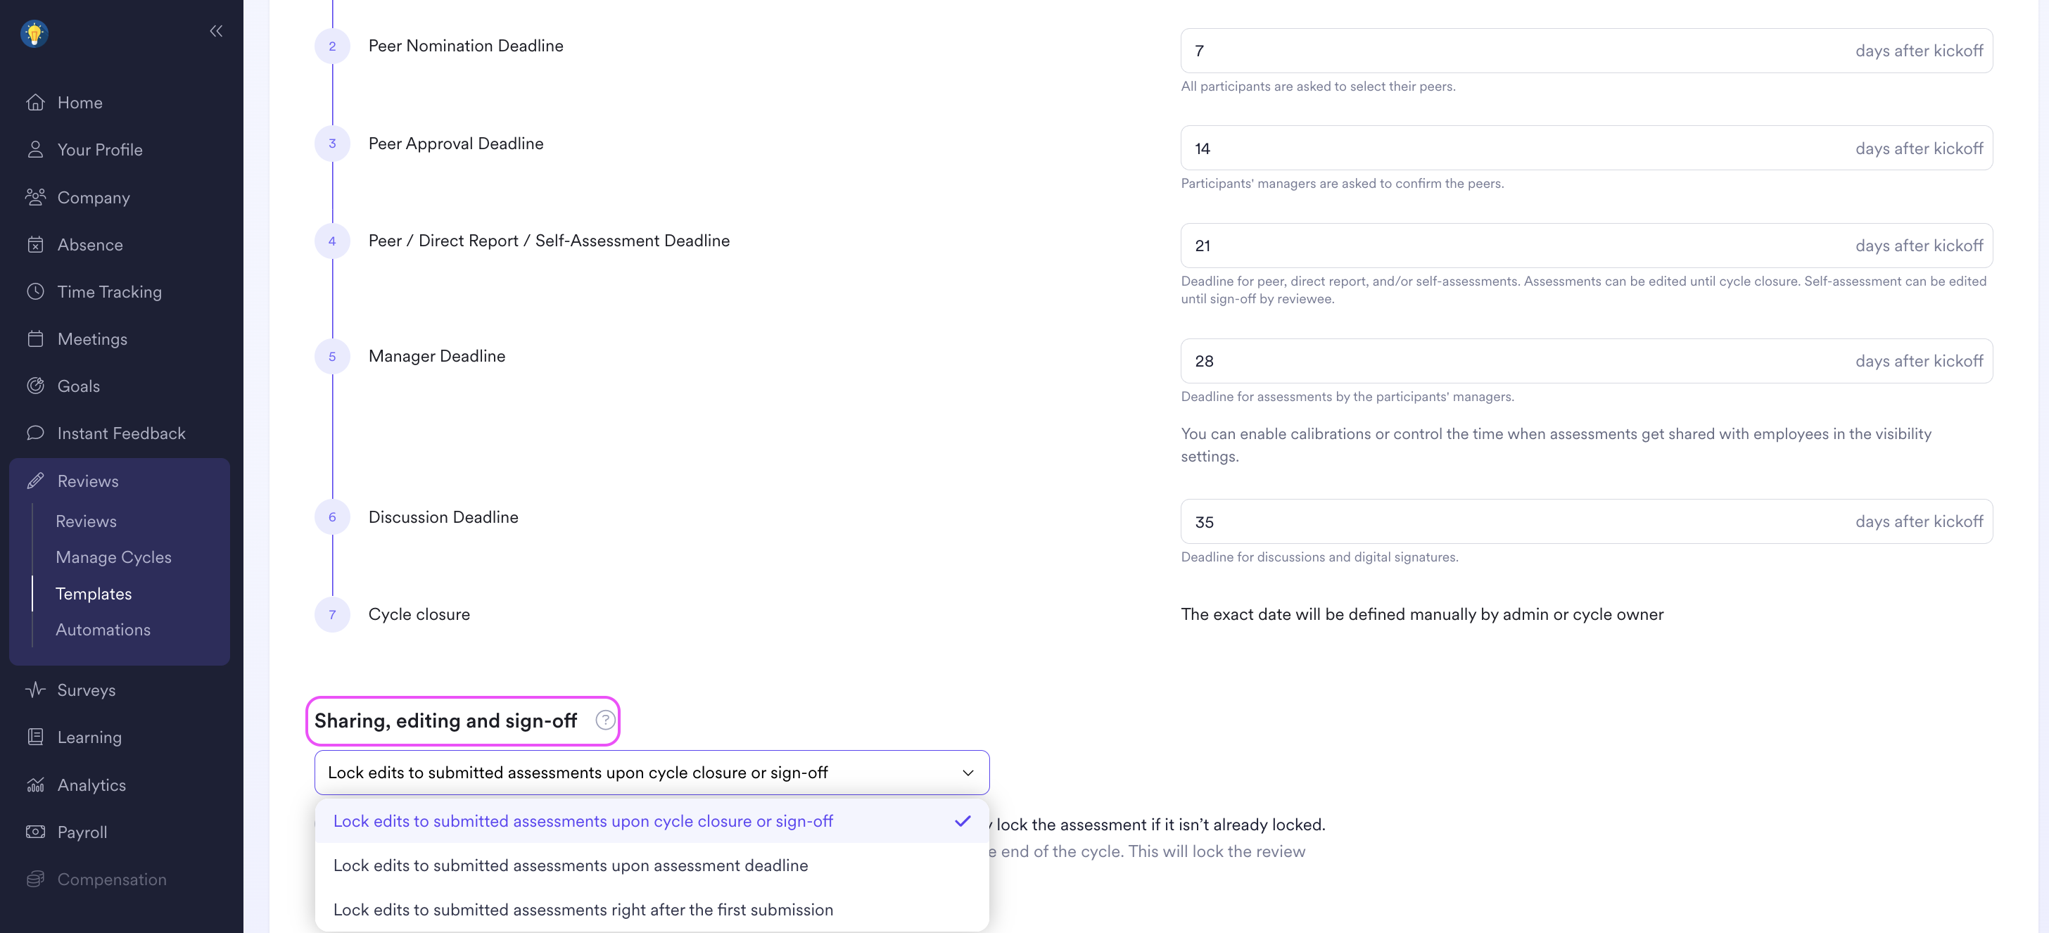The width and height of the screenshot is (2049, 933).
Task: Open Manage Cycles submenu item
Action: pos(114,557)
